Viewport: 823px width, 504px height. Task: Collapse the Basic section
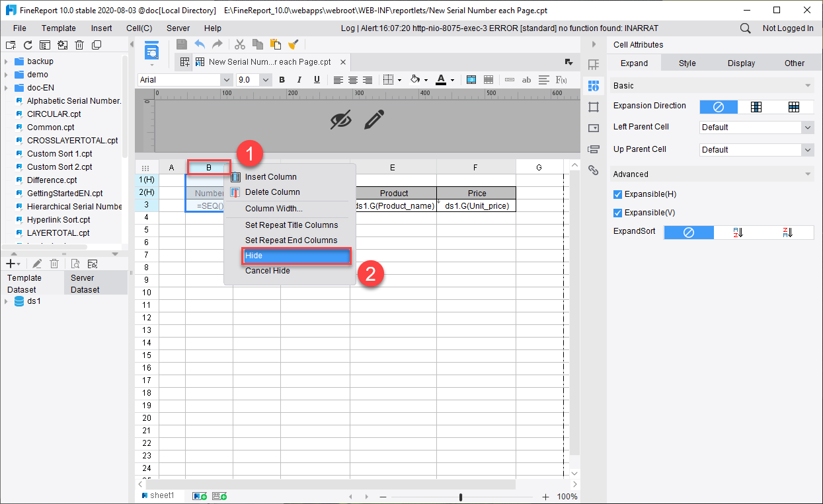807,86
